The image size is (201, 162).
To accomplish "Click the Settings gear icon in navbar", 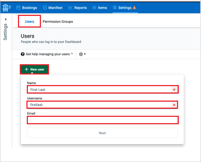I will (115, 7).
